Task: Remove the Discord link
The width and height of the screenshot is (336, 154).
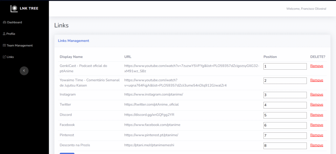Action: pos(317,115)
